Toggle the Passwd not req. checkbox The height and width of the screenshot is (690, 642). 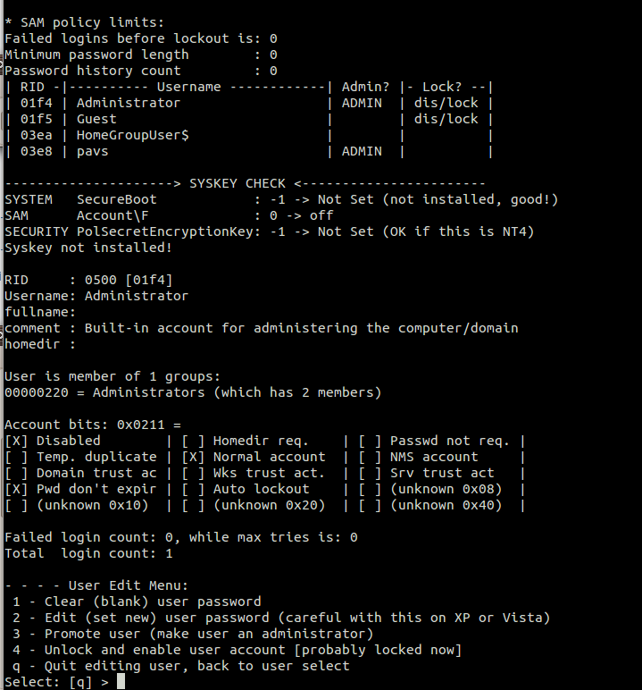point(371,441)
